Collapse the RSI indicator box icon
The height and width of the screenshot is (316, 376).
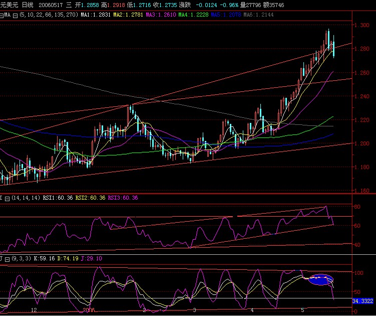tap(7, 199)
